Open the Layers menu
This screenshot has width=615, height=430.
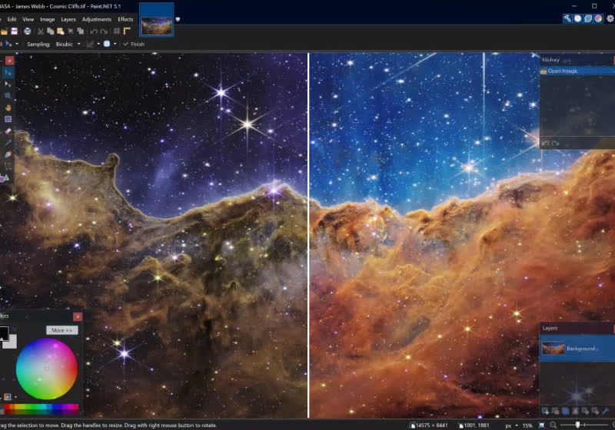tap(68, 19)
